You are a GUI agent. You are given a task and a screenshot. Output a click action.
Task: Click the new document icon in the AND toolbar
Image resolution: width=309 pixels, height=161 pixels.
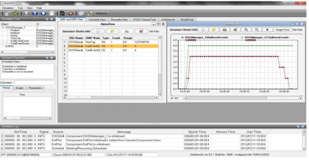point(98,31)
